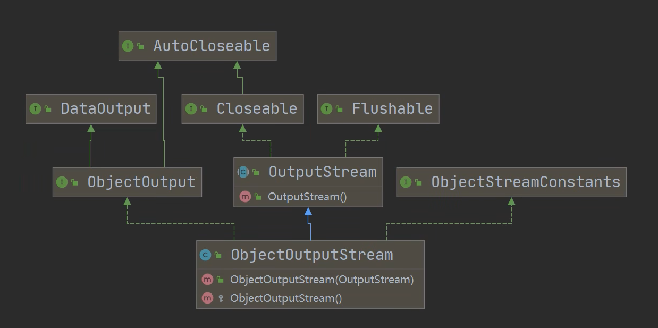
Task: Select the Flushable node label
Action: (392, 109)
